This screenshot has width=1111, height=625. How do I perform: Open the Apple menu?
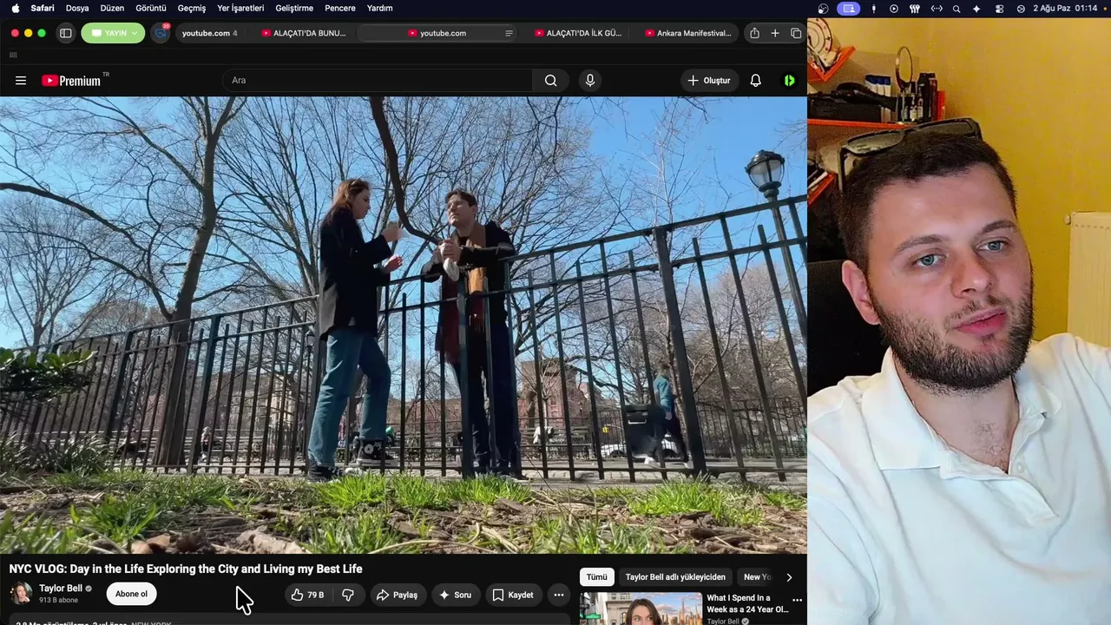(x=15, y=8)
